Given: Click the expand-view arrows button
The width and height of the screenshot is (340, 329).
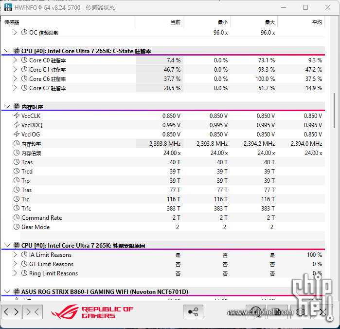Looking at the screenshot, I should pyautogui.click(x=11, y=312).
